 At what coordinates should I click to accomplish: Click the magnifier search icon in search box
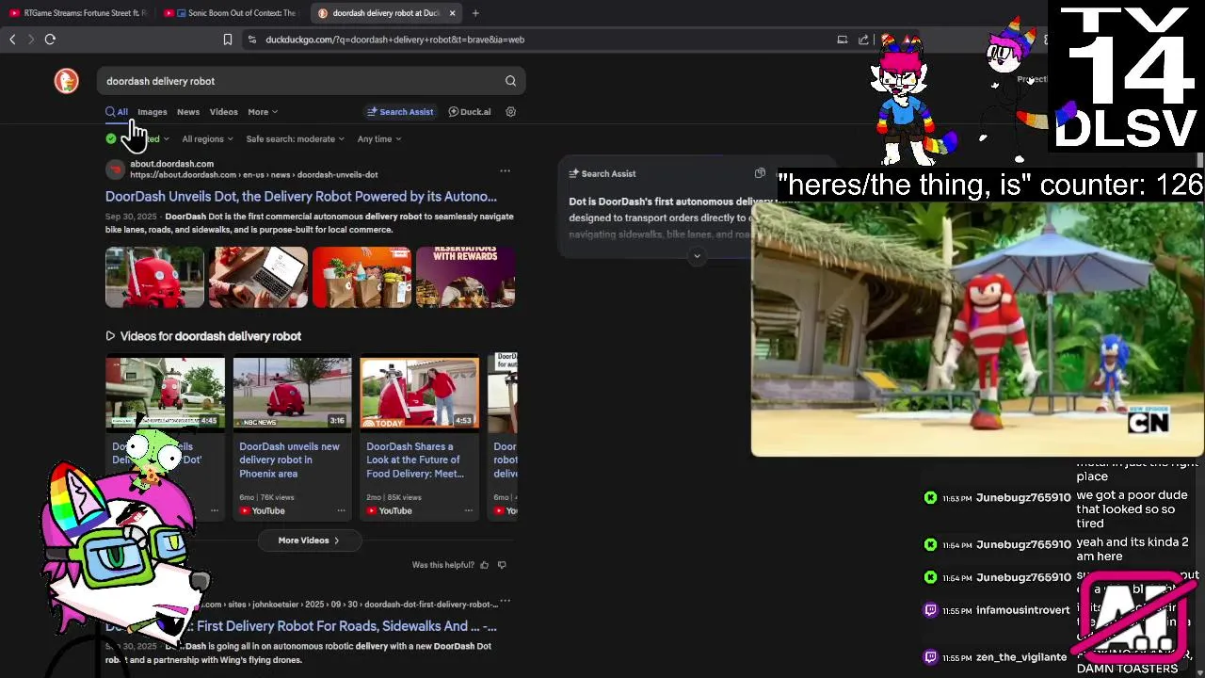tap(510, 81)
